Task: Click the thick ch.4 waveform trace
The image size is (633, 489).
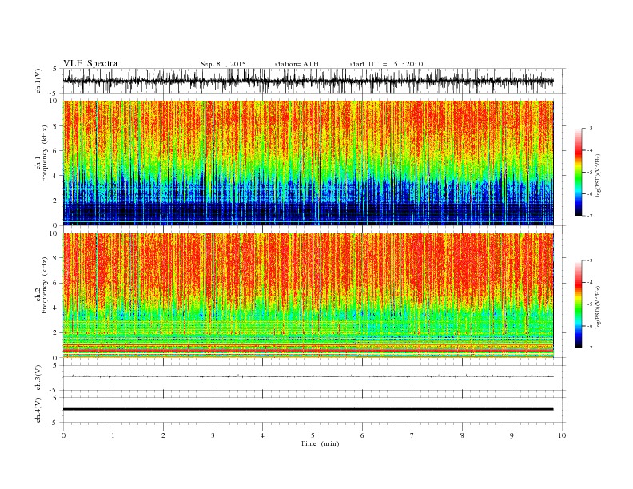Action: click(308, 409)
